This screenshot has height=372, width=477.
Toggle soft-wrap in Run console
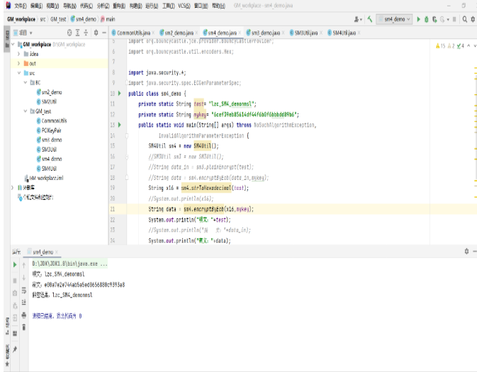tap(23, 291)
